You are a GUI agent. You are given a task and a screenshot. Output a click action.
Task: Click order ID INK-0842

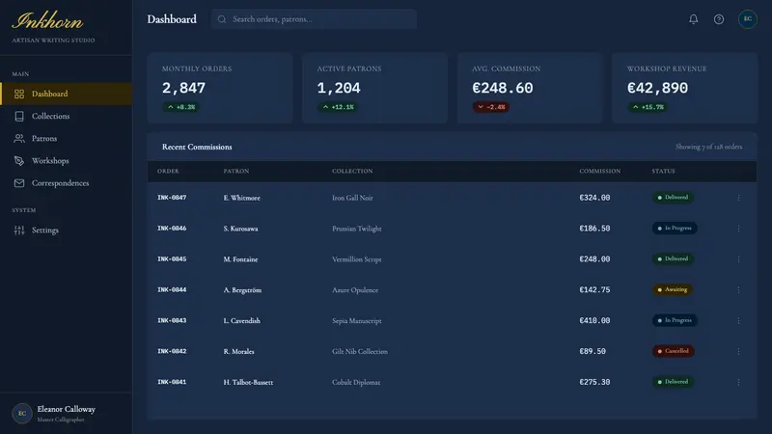point(172,351)
